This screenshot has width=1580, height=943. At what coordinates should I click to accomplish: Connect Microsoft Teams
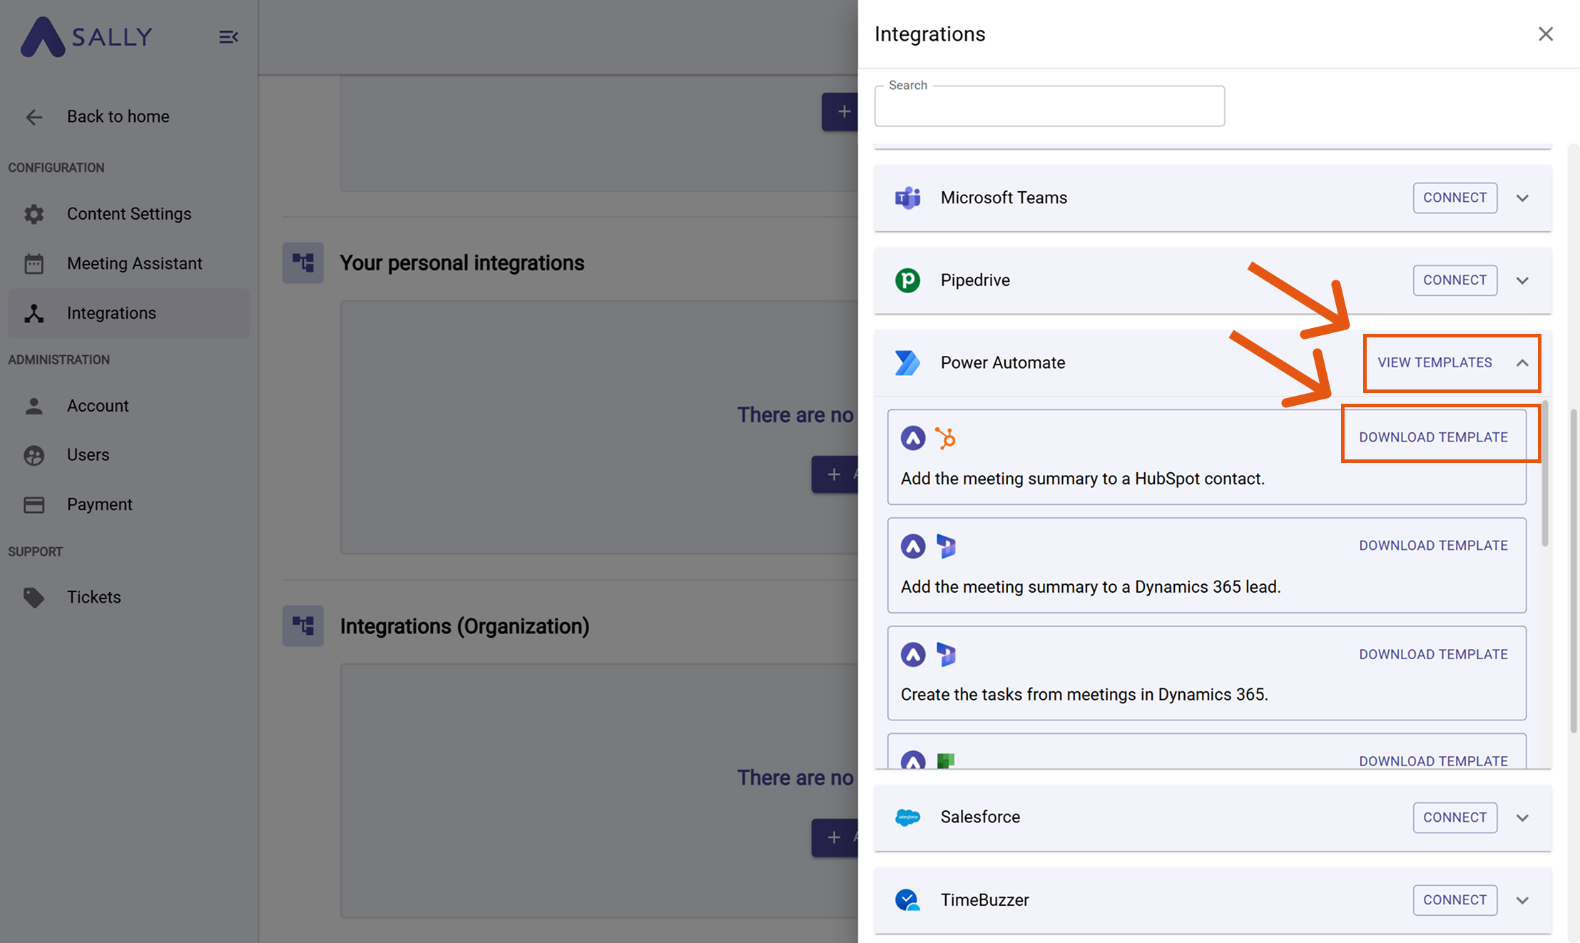pos(1455,198)
